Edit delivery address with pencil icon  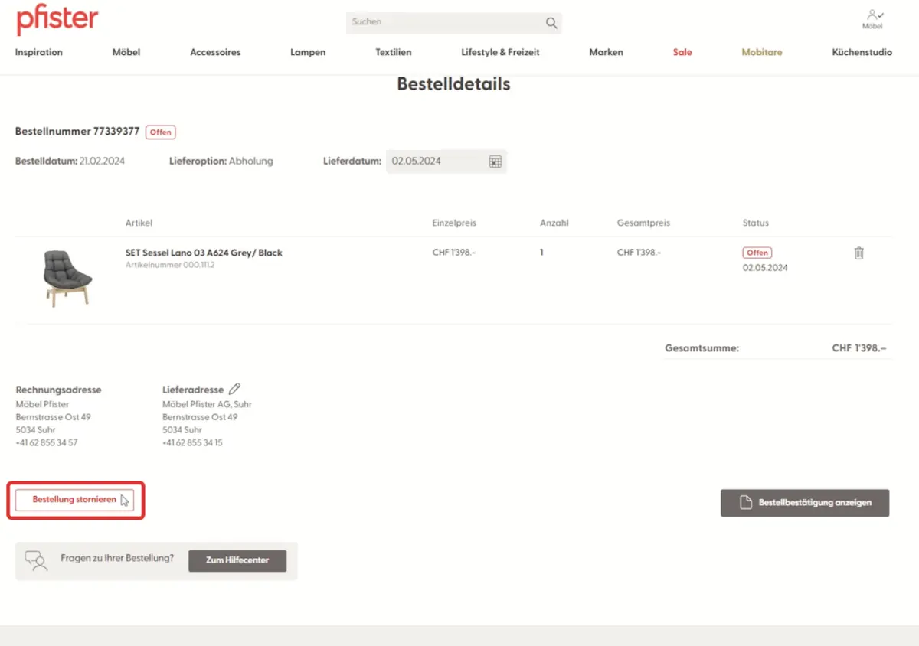tap(234, 389)
